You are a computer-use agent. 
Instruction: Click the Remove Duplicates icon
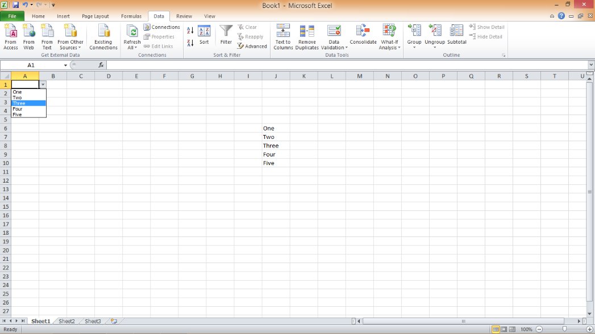click(x=307, y=31)
